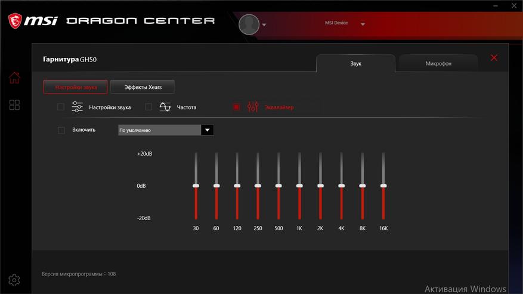The width and height of the screenshot is (523, 294).
Task: Click the 500 Hz equalizer slider
Action: (278, 186)
